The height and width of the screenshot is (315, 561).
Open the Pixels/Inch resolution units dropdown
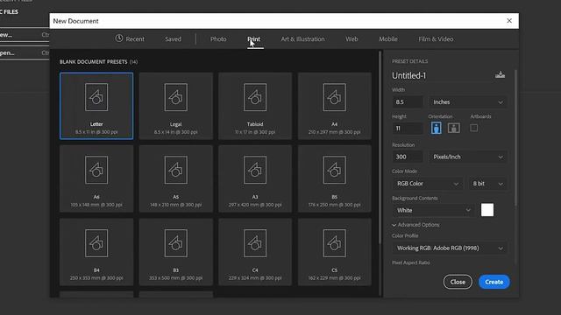point(467,157)
